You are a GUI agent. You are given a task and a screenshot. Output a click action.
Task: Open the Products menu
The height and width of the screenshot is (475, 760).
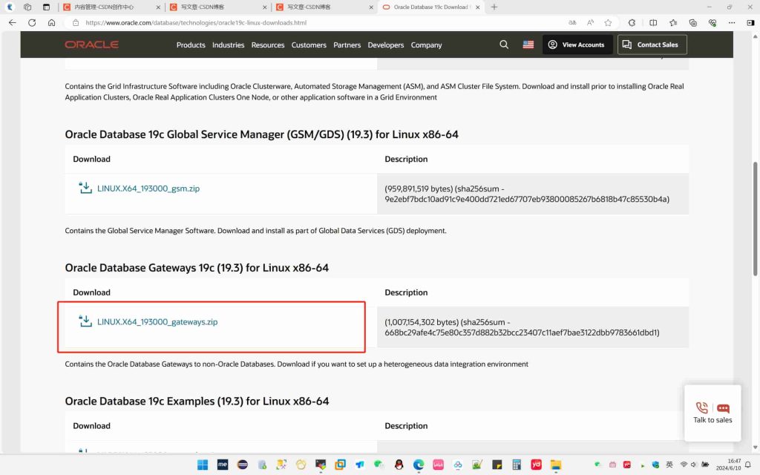pyautogui.click(x=191, y=45)
